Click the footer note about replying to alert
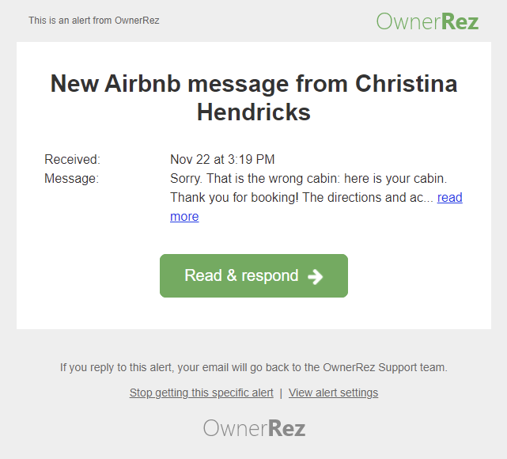Screen dimensions: 507x459 253,367
